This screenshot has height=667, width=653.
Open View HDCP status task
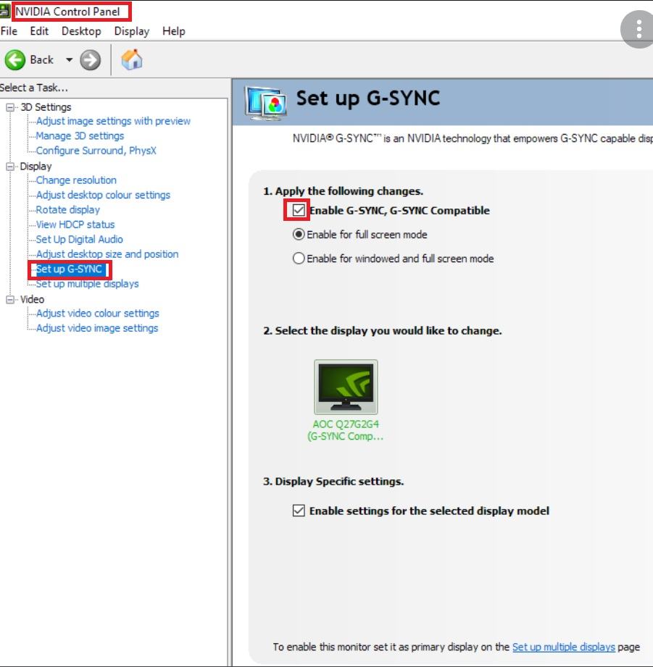(75, 225)
